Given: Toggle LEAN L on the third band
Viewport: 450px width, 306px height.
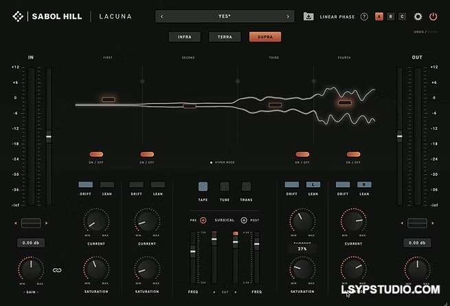Looking at the screenshot, I should (x=313, y=184).
